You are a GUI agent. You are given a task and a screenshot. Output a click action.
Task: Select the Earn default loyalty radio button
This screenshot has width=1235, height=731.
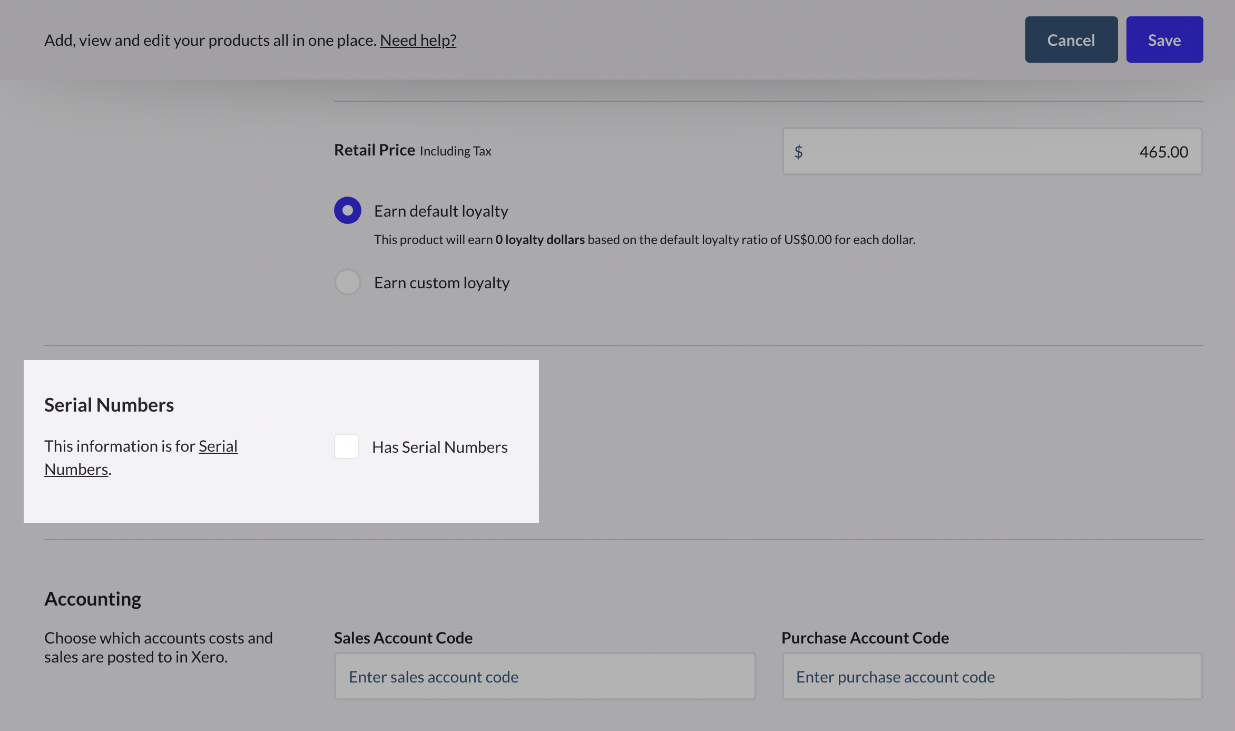(348, 210)
